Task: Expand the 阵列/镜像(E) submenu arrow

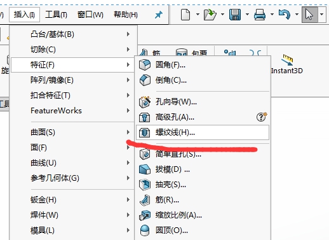Action: (x=128, y=80)
